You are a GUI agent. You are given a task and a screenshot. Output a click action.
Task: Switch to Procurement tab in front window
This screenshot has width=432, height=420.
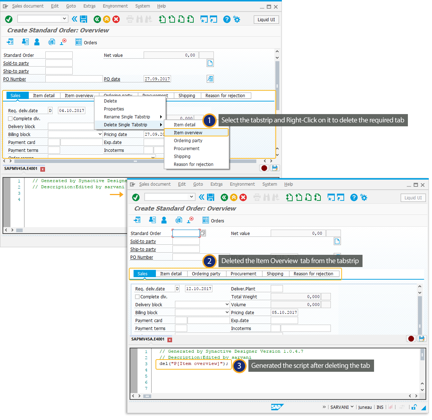244,274
